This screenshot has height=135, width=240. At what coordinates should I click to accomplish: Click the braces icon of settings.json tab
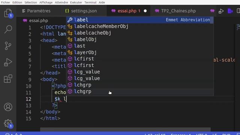click(67, 11)
